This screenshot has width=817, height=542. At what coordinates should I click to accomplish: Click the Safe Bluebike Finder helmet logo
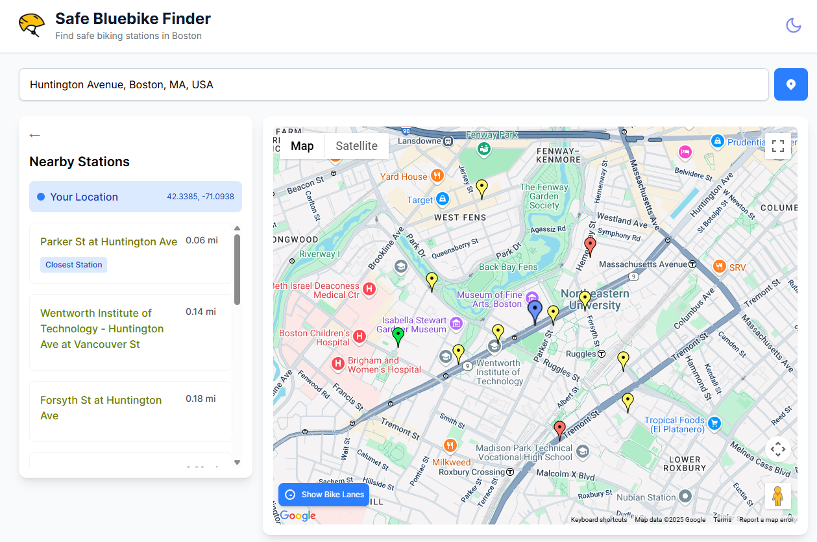tap(30, 25)
